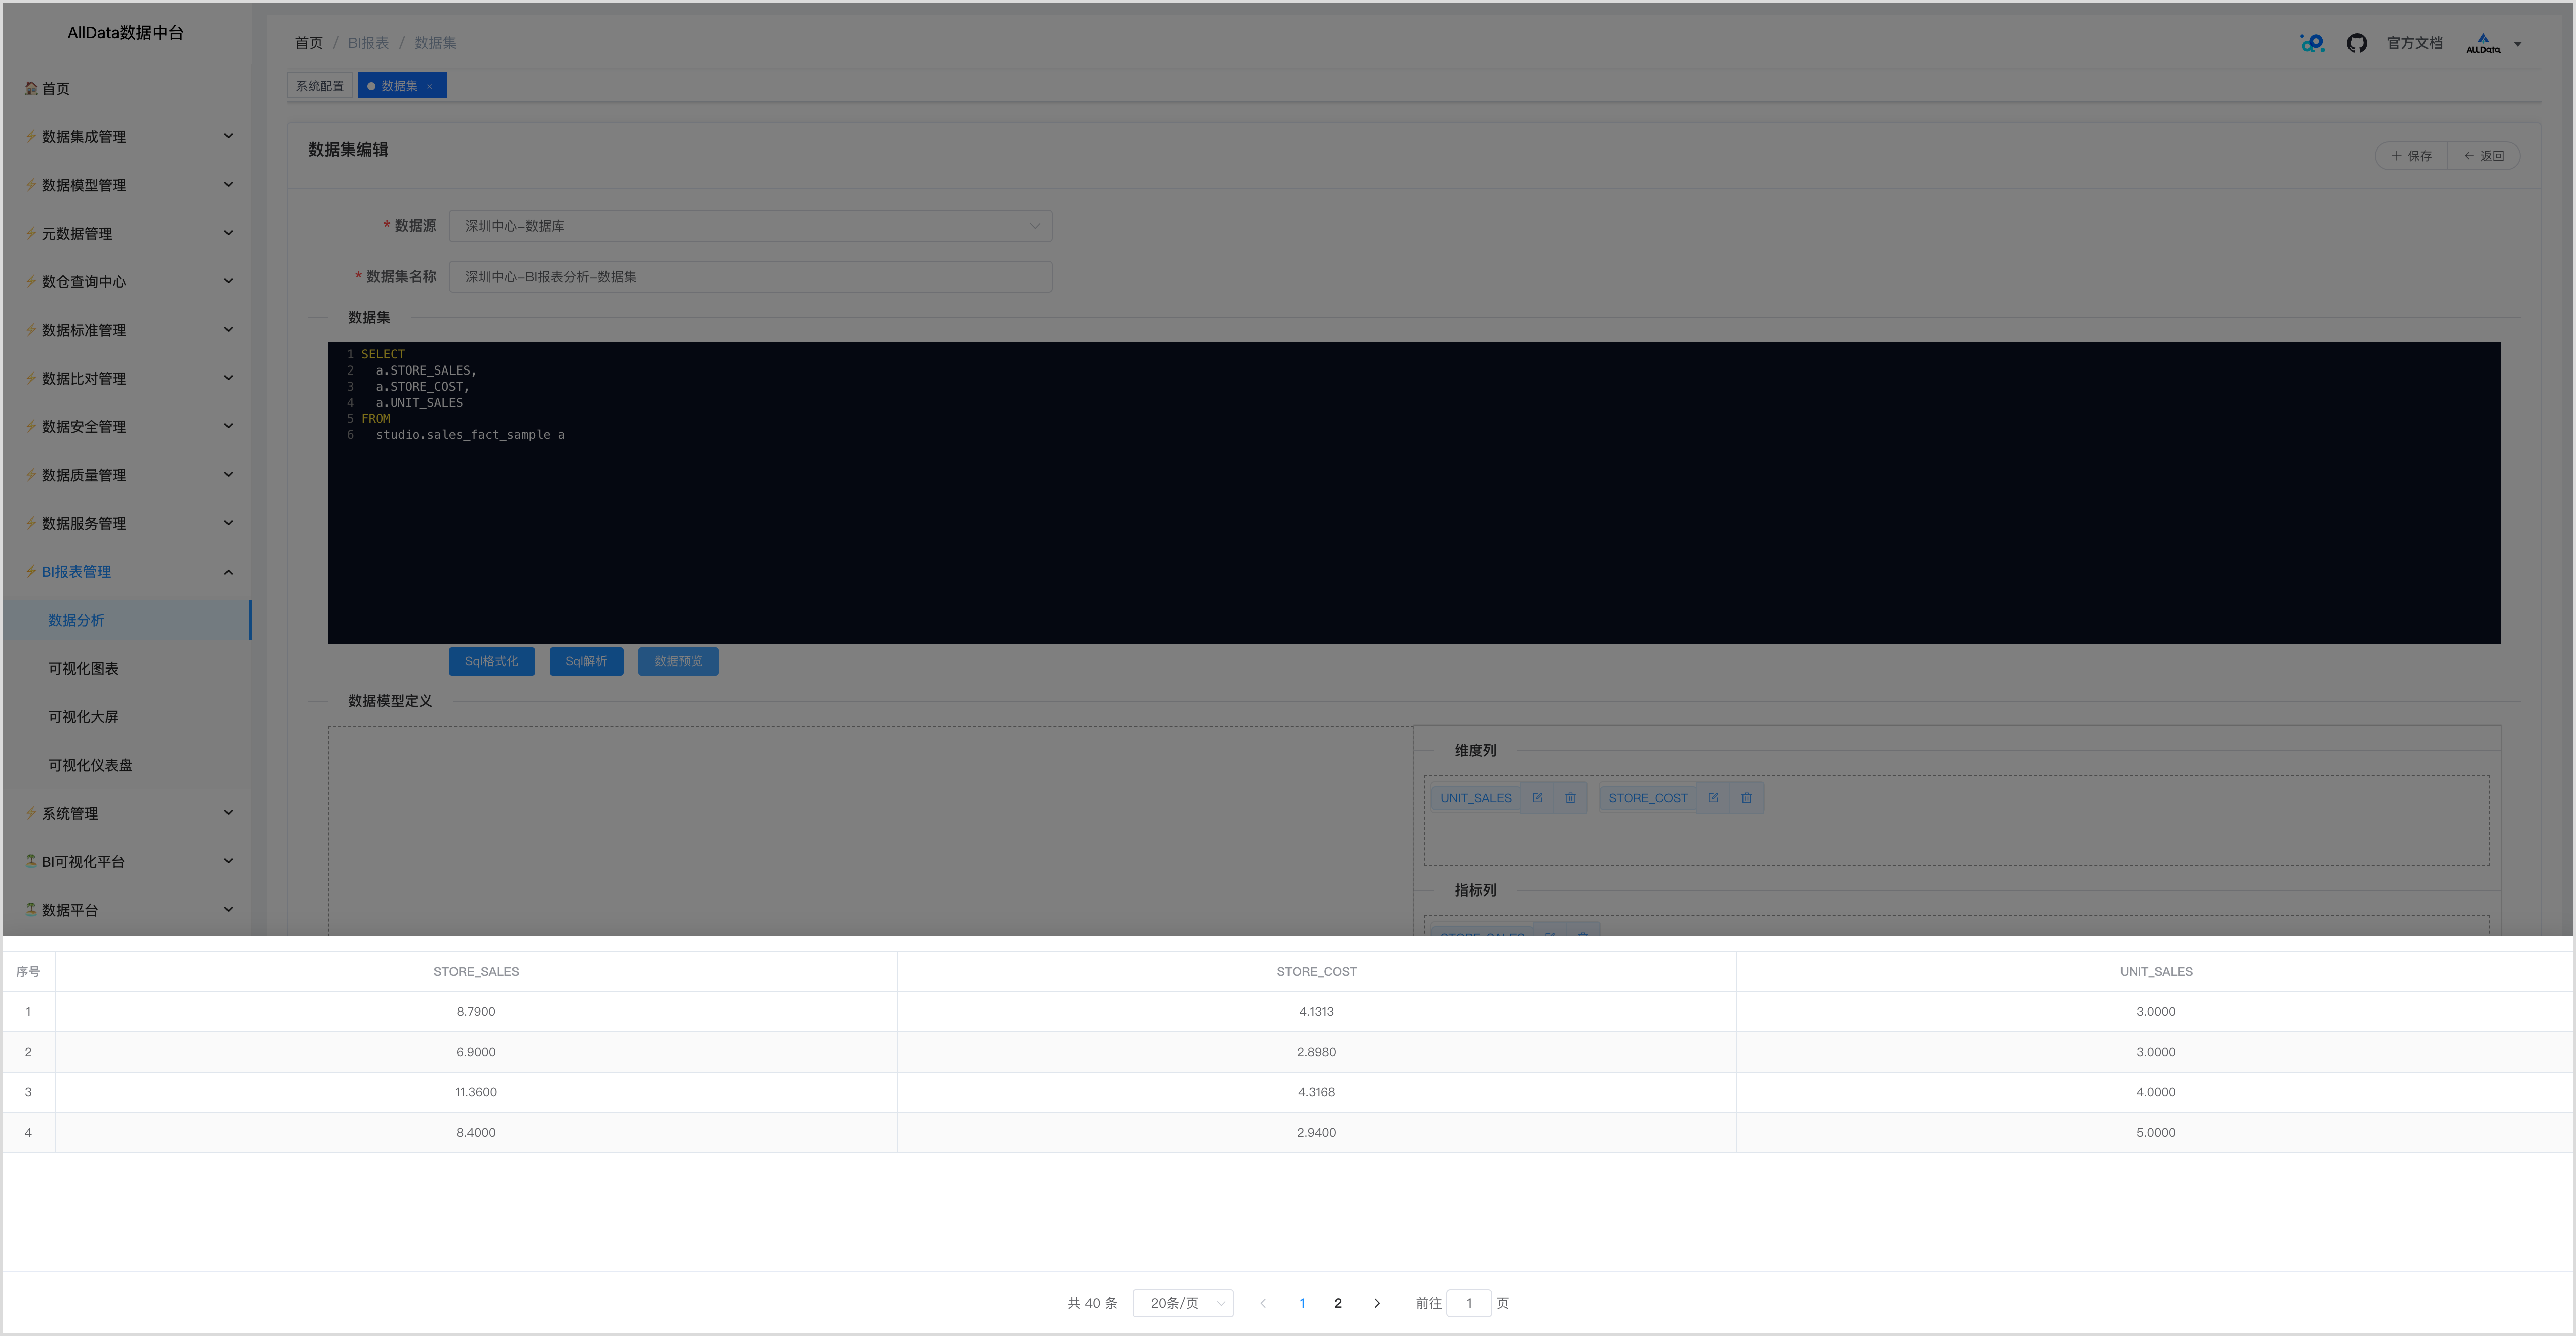Go to 首页 in breadcrumb

click(x=309, y=43)
